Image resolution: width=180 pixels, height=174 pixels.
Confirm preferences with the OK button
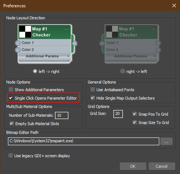tap(133, 166)
